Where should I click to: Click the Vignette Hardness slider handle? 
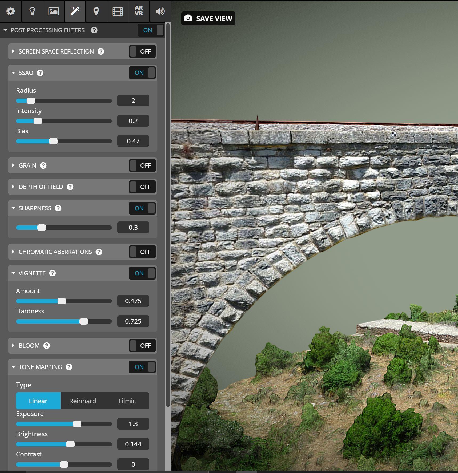click(84, 321)
